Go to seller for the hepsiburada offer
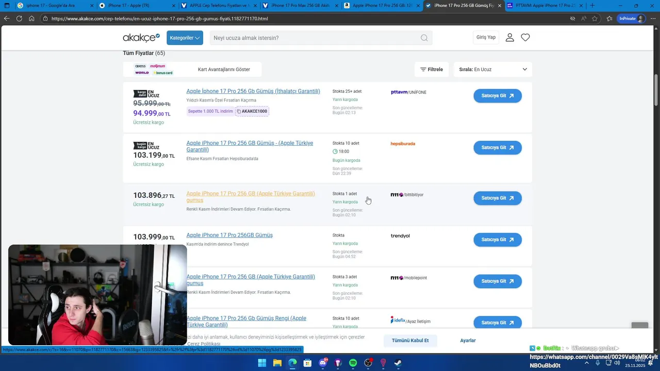The height and width of the screenshot is (371, 660). pos(498,148)
